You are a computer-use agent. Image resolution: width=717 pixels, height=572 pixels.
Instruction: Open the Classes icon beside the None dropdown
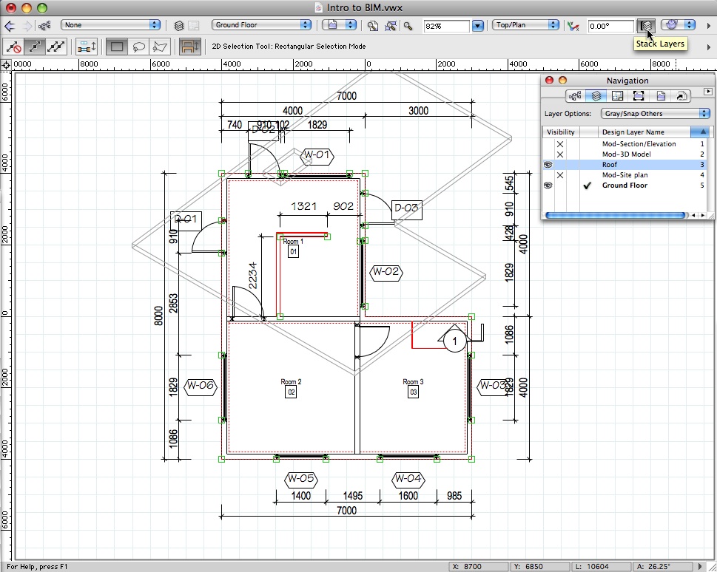44,26
